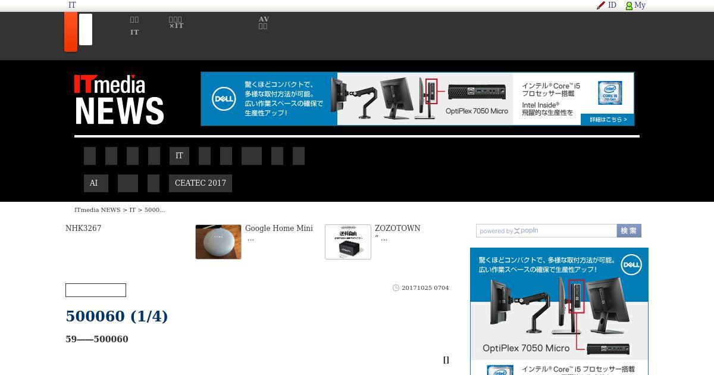Click the pencil icon beside ID

601,5
